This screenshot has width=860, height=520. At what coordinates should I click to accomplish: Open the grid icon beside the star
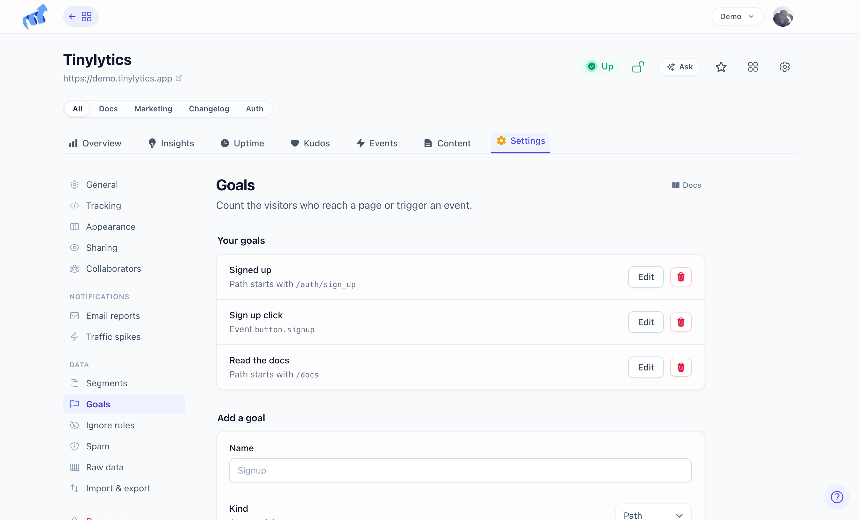coord(752,67)
